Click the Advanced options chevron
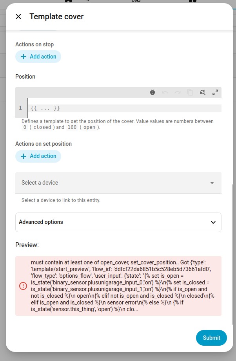 pyautogui.click(x=213, y=222)
